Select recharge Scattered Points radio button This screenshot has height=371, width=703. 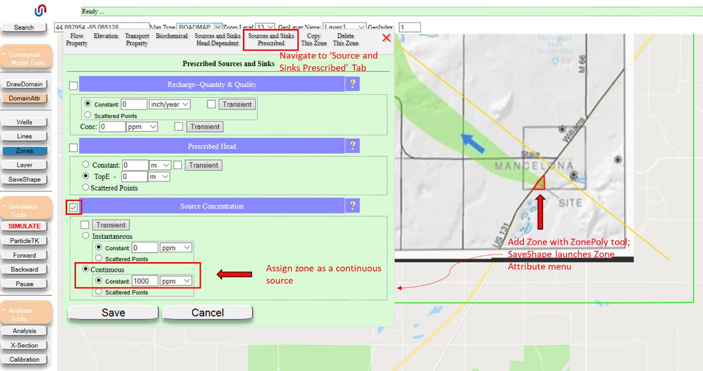[x=88, y=115]
